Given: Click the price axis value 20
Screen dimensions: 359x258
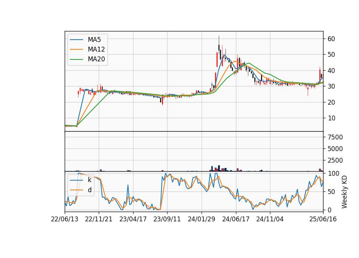Looking at the screenshot, I should click(x=331, y=102).
